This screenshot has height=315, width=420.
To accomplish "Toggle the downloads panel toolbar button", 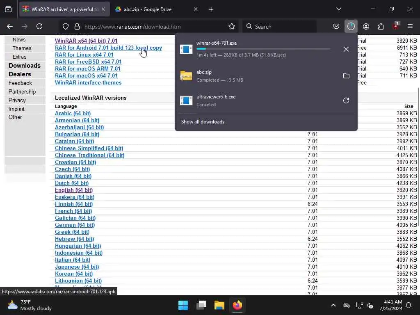I will pyautogui.click(x=351, y=27).
